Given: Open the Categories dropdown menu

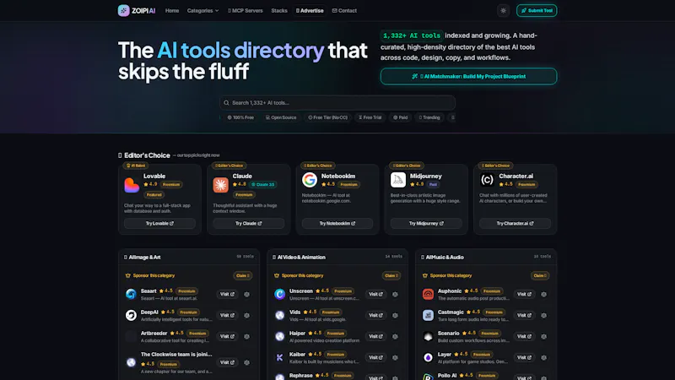Looking at the screenshot, I should (202, 10).
